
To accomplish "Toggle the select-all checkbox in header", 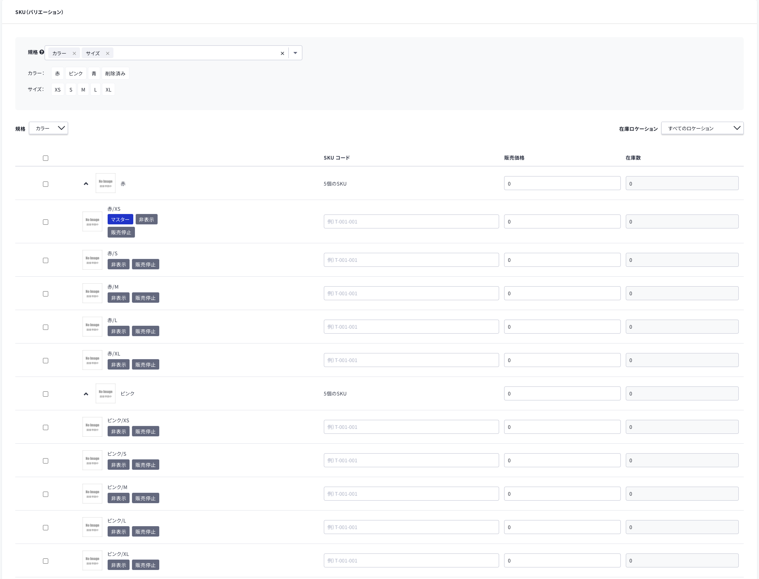I will [x=46, y=158].
